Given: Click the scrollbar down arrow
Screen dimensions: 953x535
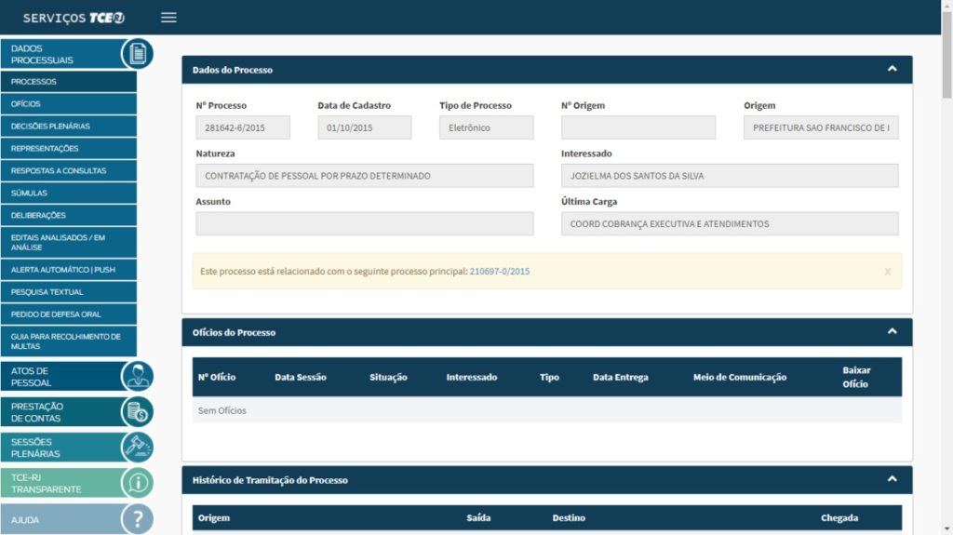Looking at the screenshot, I should click(946, 529).
